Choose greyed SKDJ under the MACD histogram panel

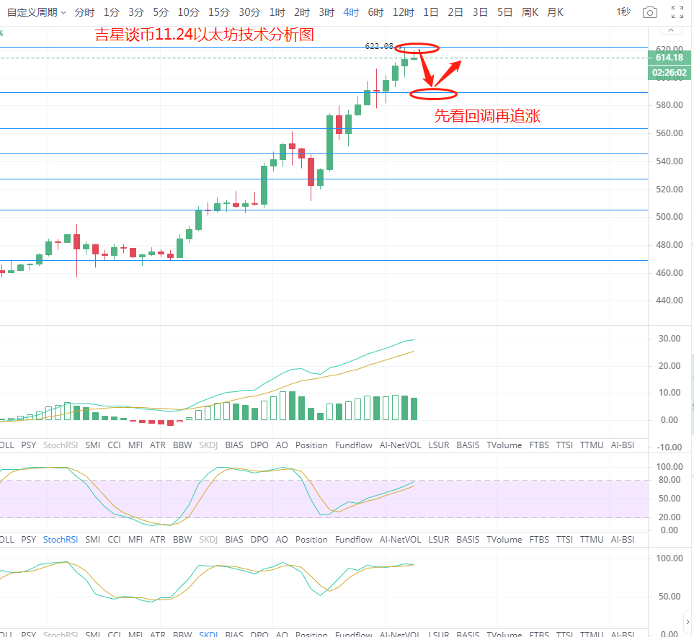point(208,445)
